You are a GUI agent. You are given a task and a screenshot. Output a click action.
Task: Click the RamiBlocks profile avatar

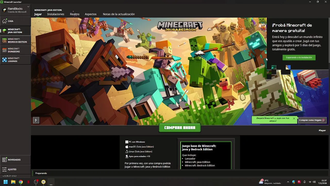(4, 10)
